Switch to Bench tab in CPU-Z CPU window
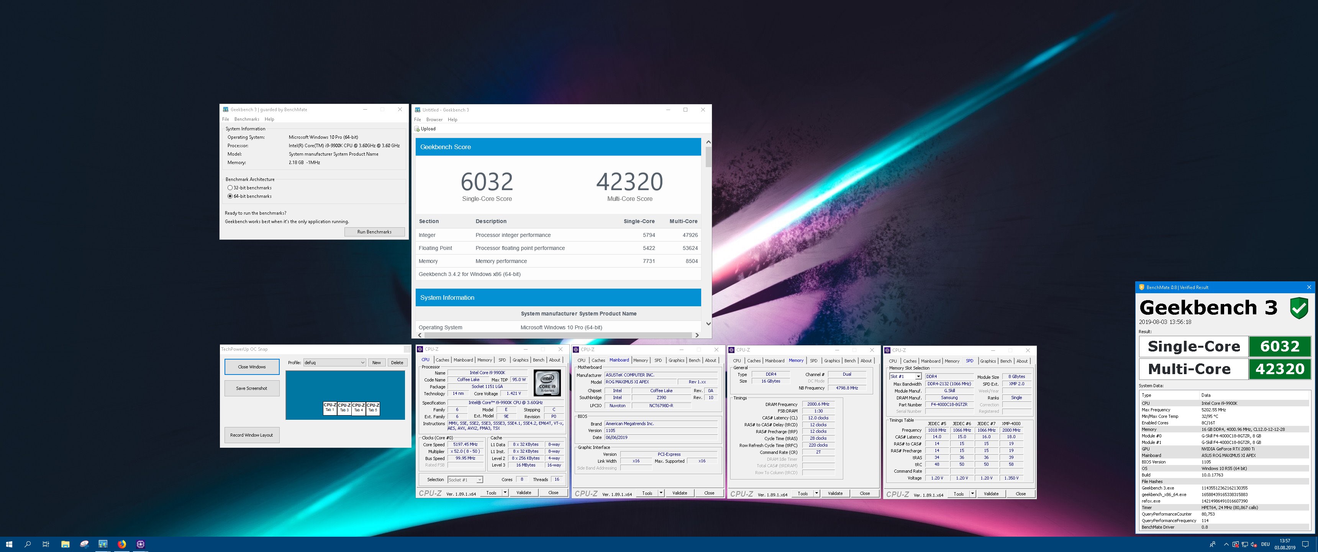Image resolution: width=1318 pixels, height=552 pixels. click(x=538, y=360)
